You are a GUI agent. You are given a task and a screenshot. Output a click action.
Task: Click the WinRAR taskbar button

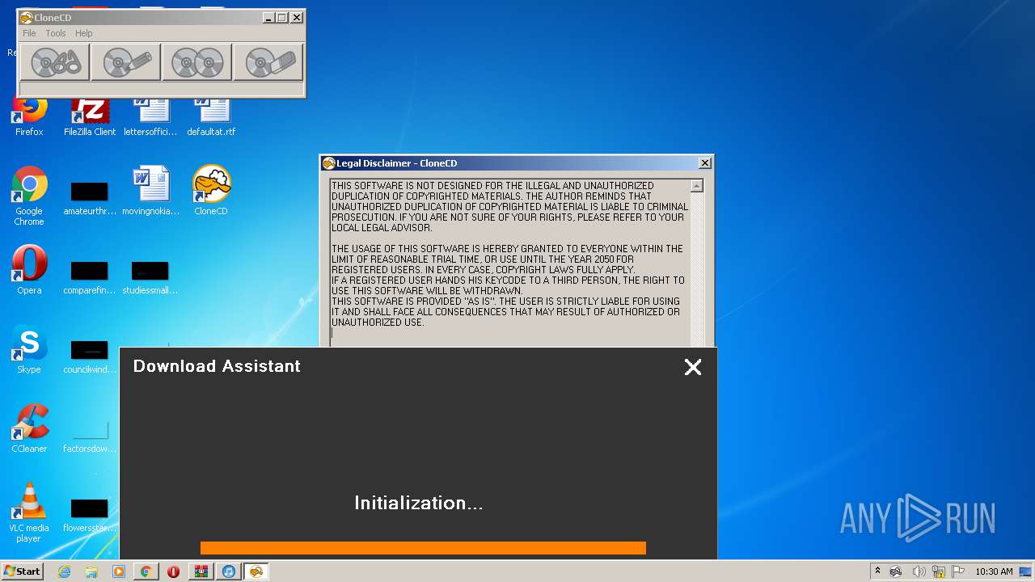(x=201, y=571)
